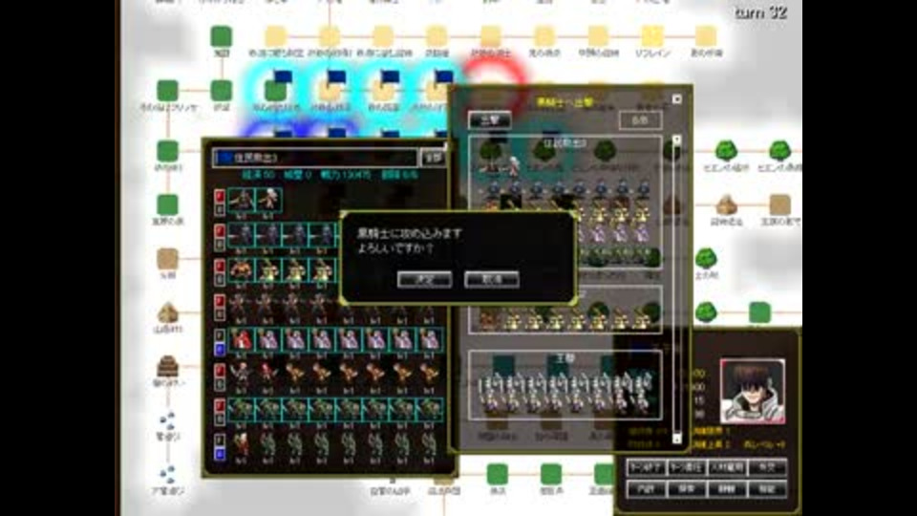Image resolution: width=917 pixels, height=516 pixels.
Task: Select the first green lizard unit in row seven
Action: pos(242,410)
